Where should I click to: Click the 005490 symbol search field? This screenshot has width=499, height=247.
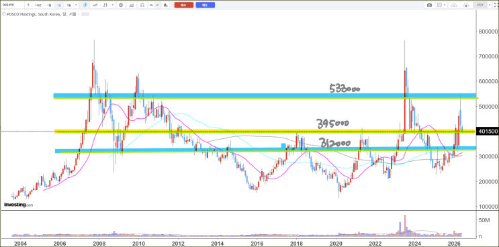coord(12,5)
